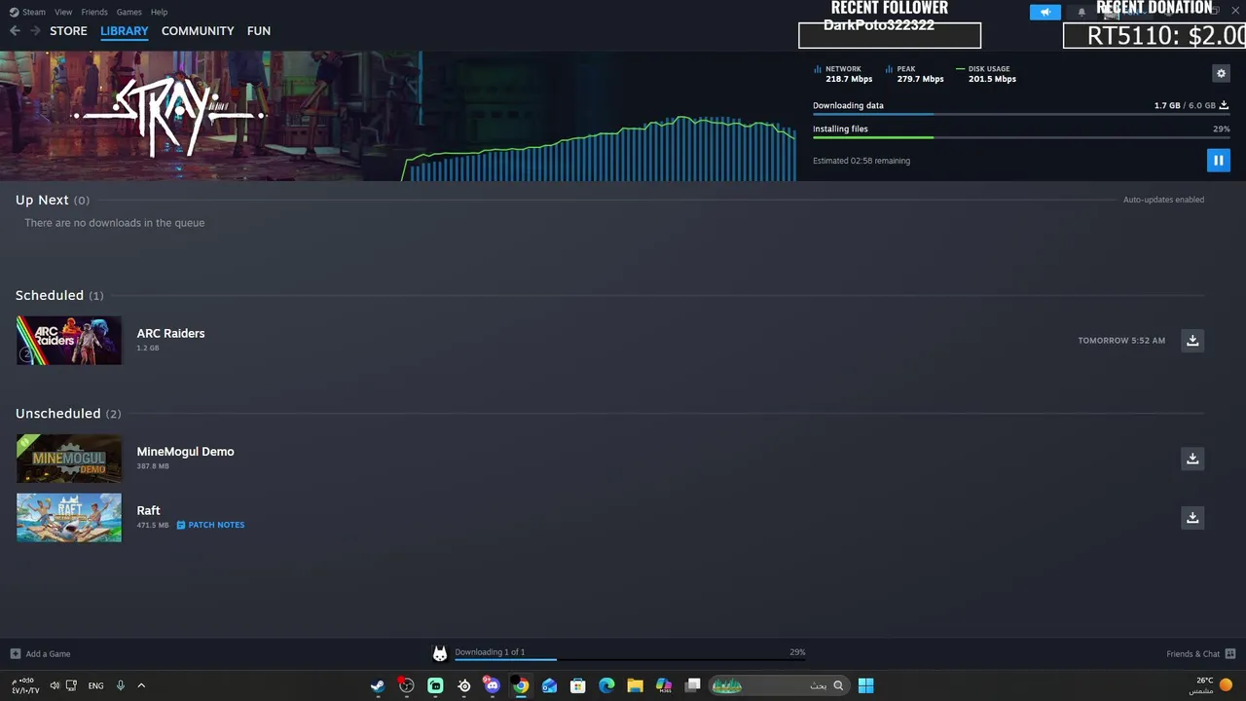The width and height of the screenshot is (1246, 701).
Task: Open Microsoft 365 from the taskbar
Action: click(664, 685)
